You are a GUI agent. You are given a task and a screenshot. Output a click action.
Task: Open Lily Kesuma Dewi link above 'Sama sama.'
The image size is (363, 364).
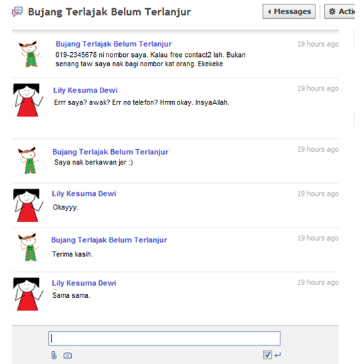[x=84, y=283]
